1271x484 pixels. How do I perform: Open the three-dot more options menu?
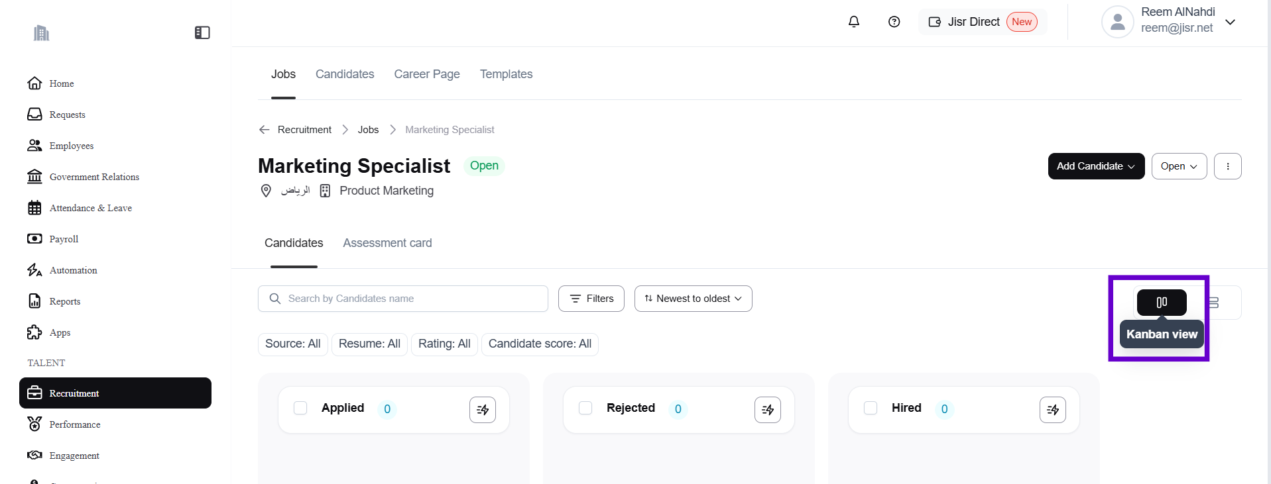[x=1228, y=166]
